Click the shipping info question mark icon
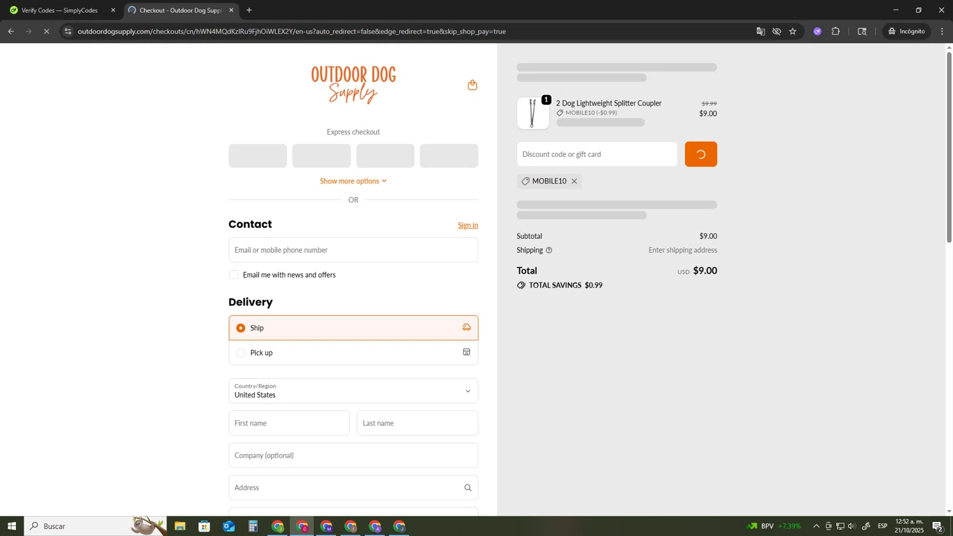Screen dimensions: 953x536 [x=549, y=250]
